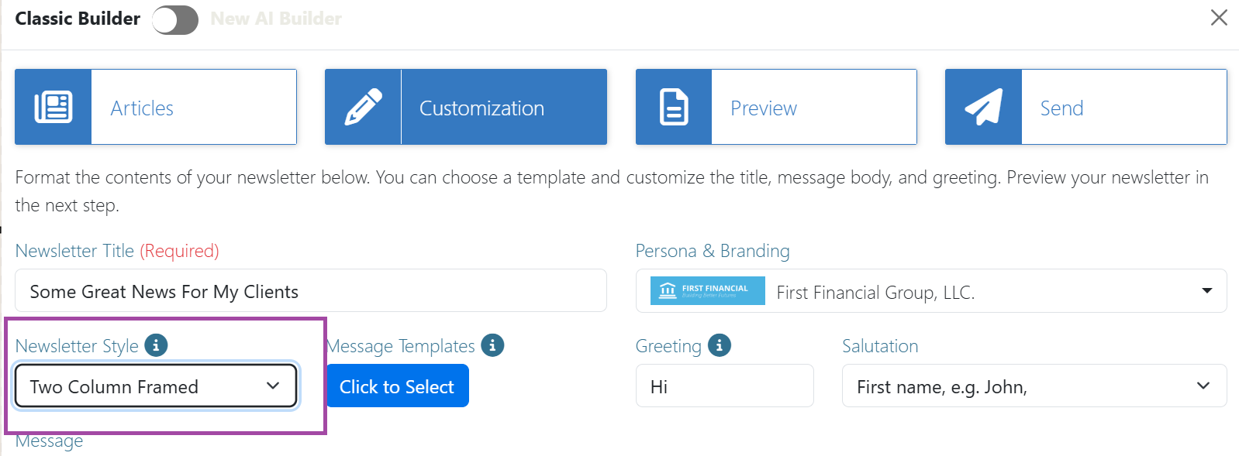This screenshot has width=1239, height=456.
Task: Expand the Persona & Branding dropdown
Action: 931,291
